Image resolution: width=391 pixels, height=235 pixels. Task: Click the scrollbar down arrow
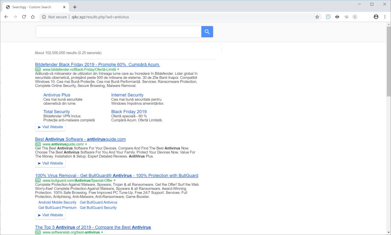388,232
